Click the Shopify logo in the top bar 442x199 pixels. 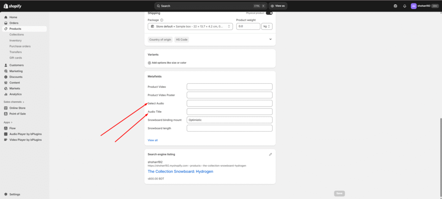(12, 6)
